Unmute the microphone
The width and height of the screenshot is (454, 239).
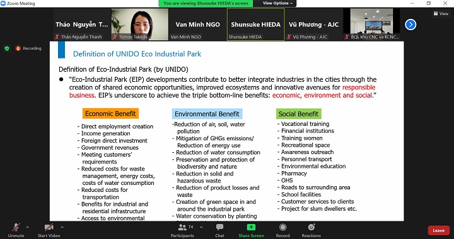(x=16, y=230)
